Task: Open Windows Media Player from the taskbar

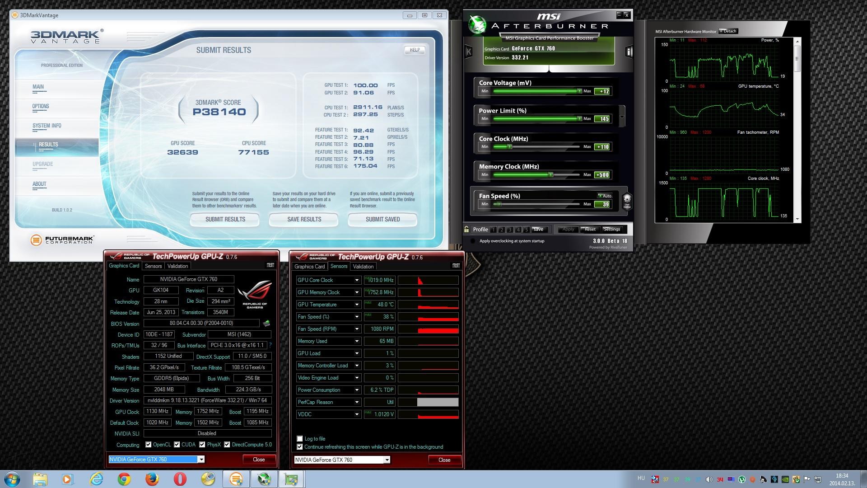Action: pos(68,479)
